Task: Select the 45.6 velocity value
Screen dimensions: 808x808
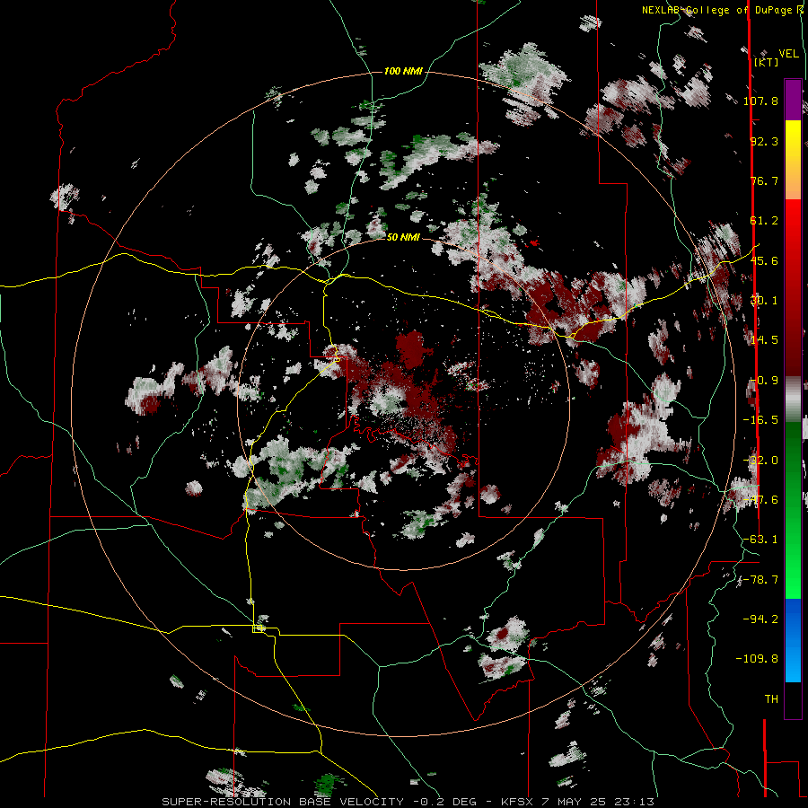Action: pyautogui.click(x=764, y=260)
